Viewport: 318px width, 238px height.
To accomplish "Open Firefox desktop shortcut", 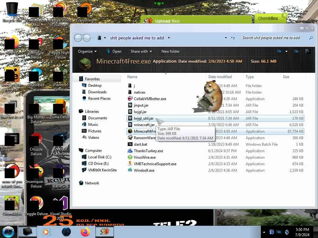I will tap(12, 45).
